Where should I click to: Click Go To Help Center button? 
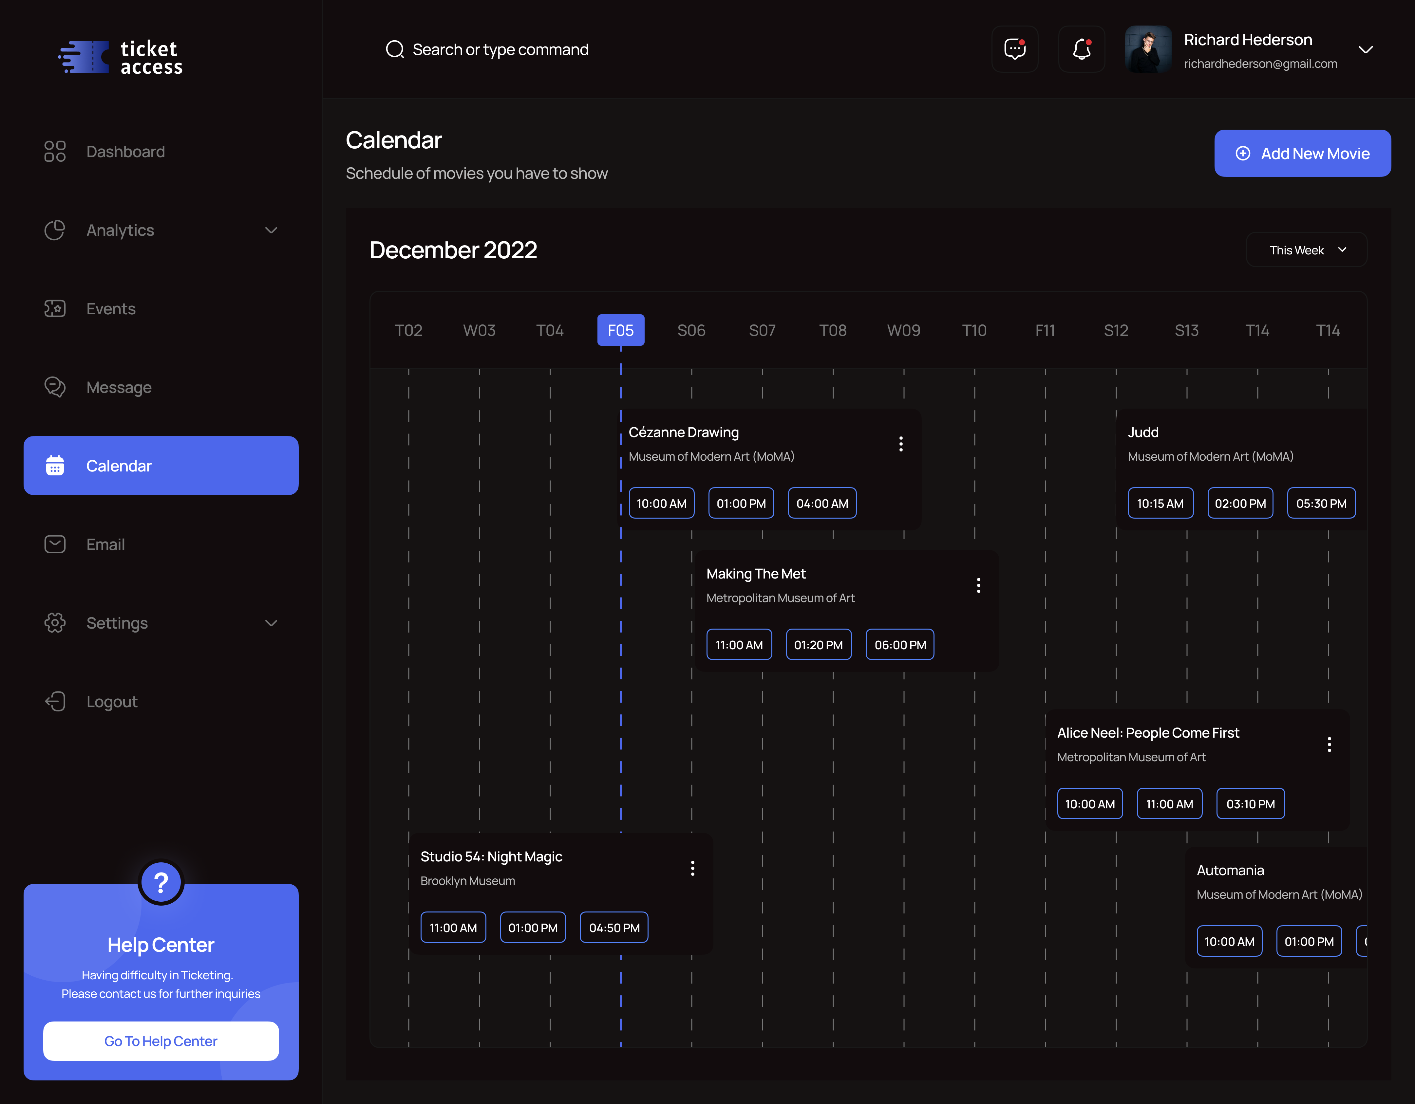(x=161, y=1041)
